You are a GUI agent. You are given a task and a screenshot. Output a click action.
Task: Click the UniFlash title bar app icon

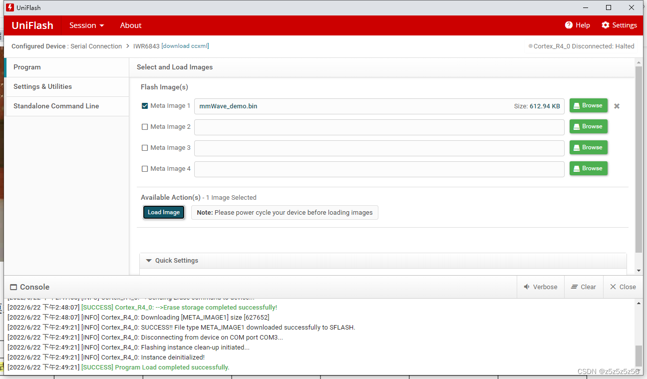click(9, 7)
